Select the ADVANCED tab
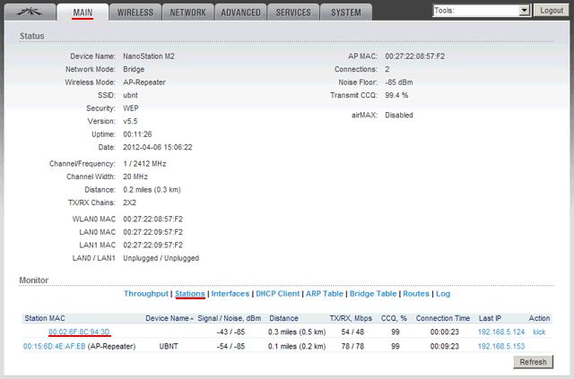574x379 pixels. tap(240, 12)
